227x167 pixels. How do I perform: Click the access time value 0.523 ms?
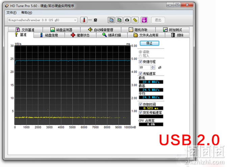[x=151, y=108]
